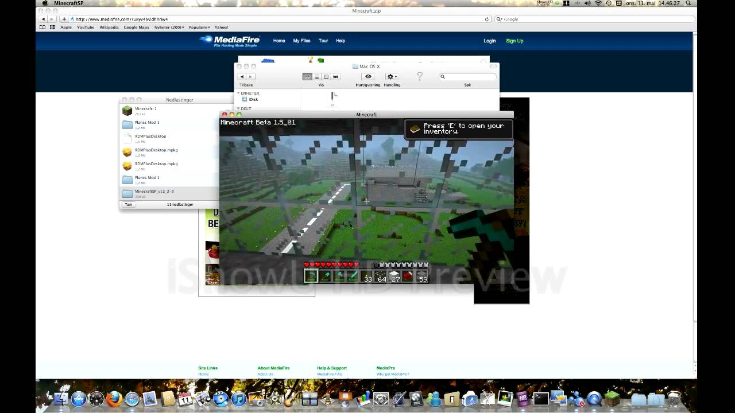Open MediaFire My Files nav item
This screenshot has width=735, height=413.
[x=301, y=41]
